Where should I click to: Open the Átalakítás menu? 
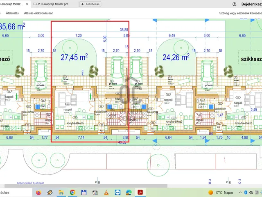pyautogui.click(x=12, y=13)
